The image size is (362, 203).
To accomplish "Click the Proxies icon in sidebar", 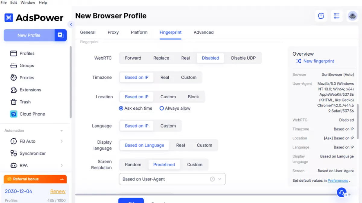I will coord(14,78).
